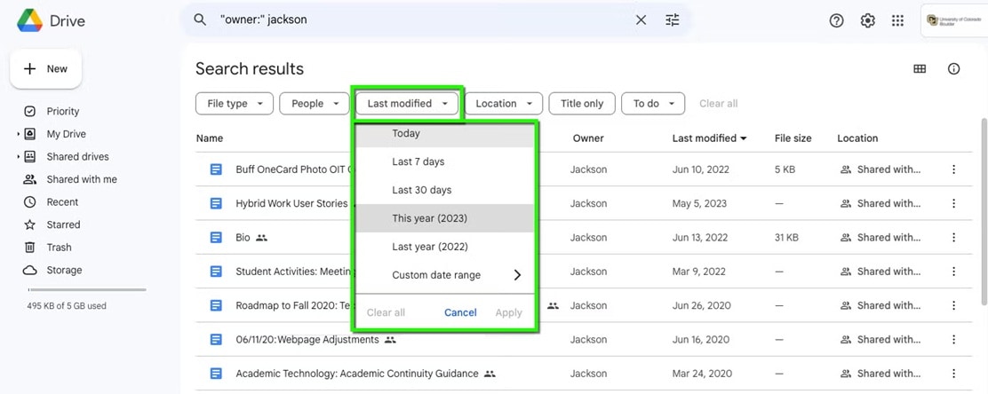Switch to grid layout view icon
This screenshot has width=988, height=394.
click(920, 68)
